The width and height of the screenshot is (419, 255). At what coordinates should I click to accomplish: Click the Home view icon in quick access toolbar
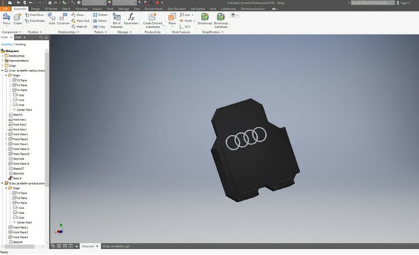click(50, 3)
